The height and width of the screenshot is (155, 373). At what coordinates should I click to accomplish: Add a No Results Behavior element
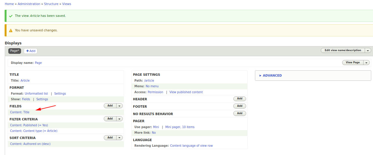pos(240,113)
